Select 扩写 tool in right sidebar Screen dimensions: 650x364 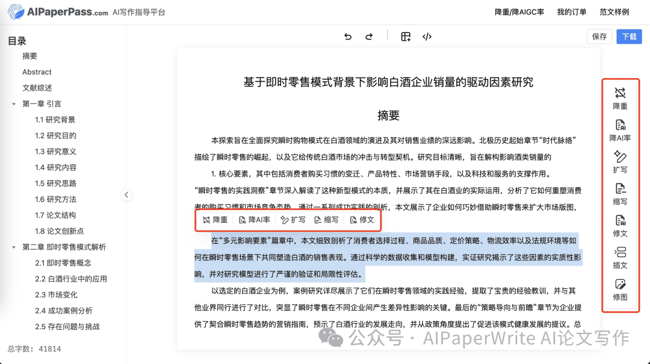pos(620,162)
